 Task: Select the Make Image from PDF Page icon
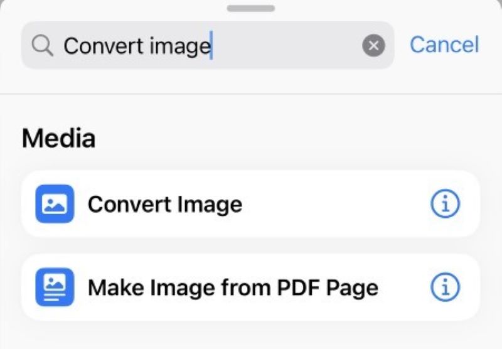pos(55,287)
